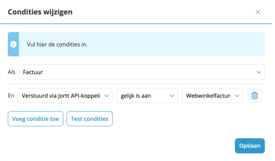Open the Verstuurd via Jortt API-koppeling dropdown
The image size is (275, 161).
coord(65,95)
